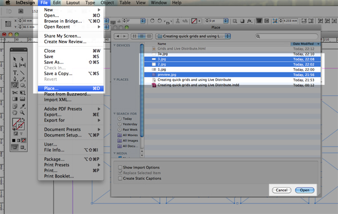This screenshot has width=338, height=214.
Task: Go back in Place dialog
Action: (118, 36)
